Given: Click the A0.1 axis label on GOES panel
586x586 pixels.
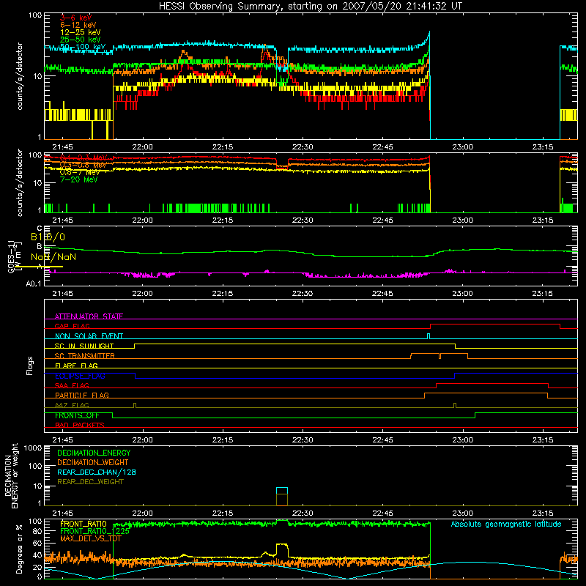Looking at the screenshot, I should pos(34,284).
